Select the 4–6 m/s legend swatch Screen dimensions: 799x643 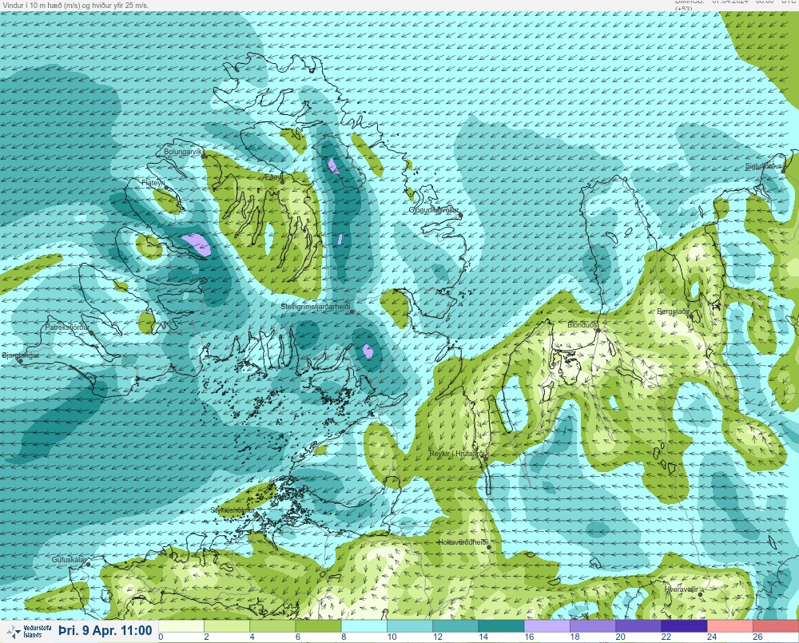pyautogui.click(x=272, y=625)
